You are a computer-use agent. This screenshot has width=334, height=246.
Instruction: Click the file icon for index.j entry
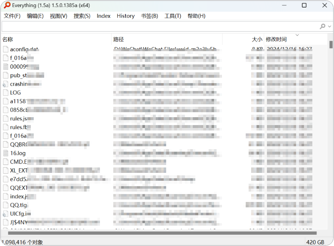pyautogui.click(x=6, y=196)
